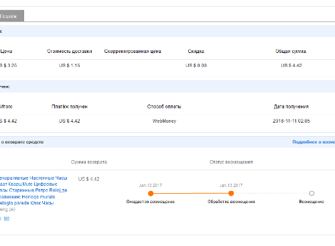
Task: Click the Скорректированная цена column header
Action: coord(133,51)
